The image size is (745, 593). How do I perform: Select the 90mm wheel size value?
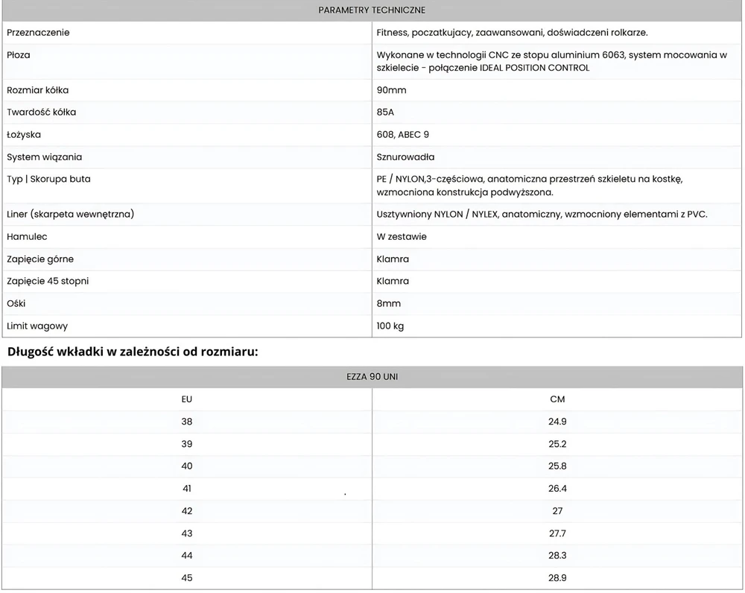(x=391, y=90)
